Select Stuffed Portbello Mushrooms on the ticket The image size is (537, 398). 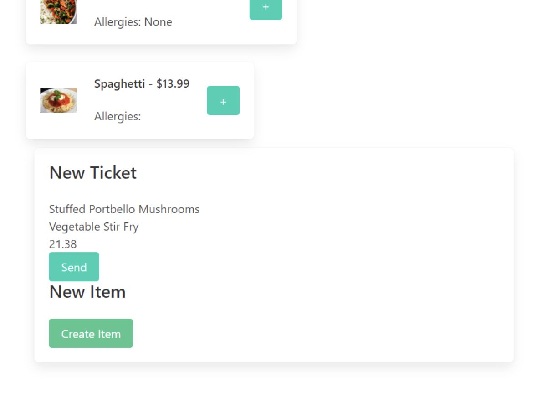click(124, 209)
